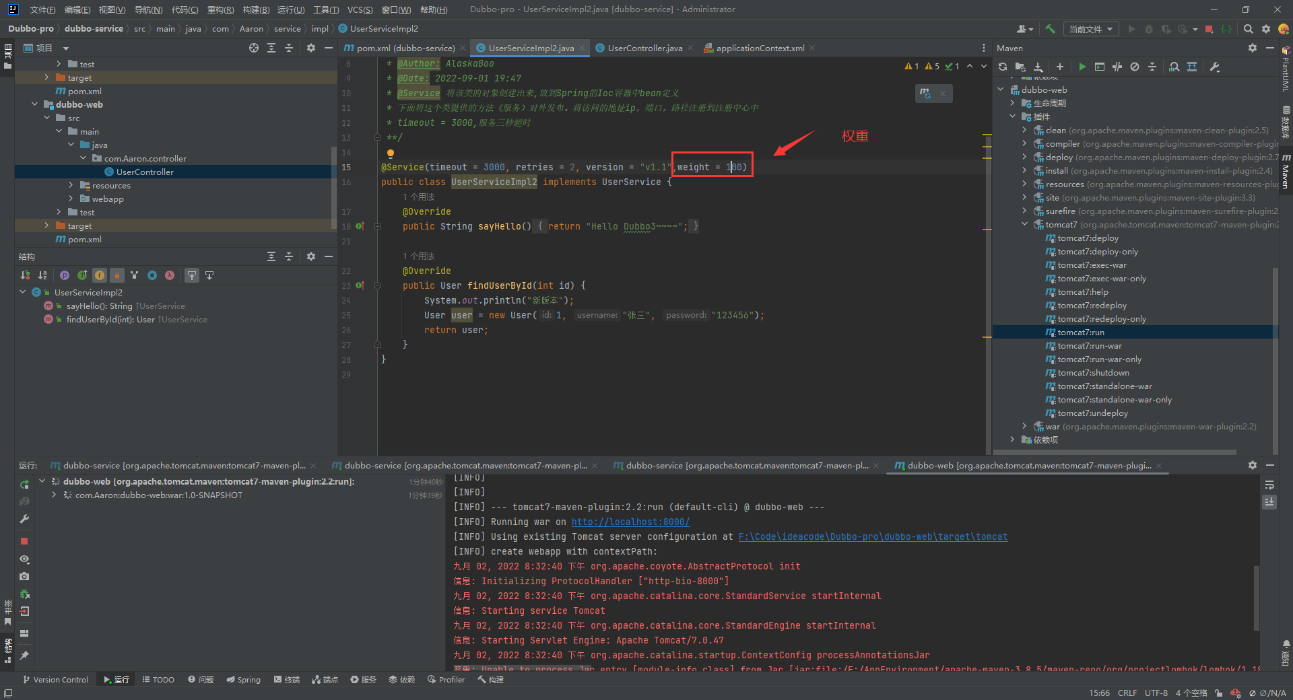Stop dubbo-web from Run panel sidebar

(x=24, y=541)
